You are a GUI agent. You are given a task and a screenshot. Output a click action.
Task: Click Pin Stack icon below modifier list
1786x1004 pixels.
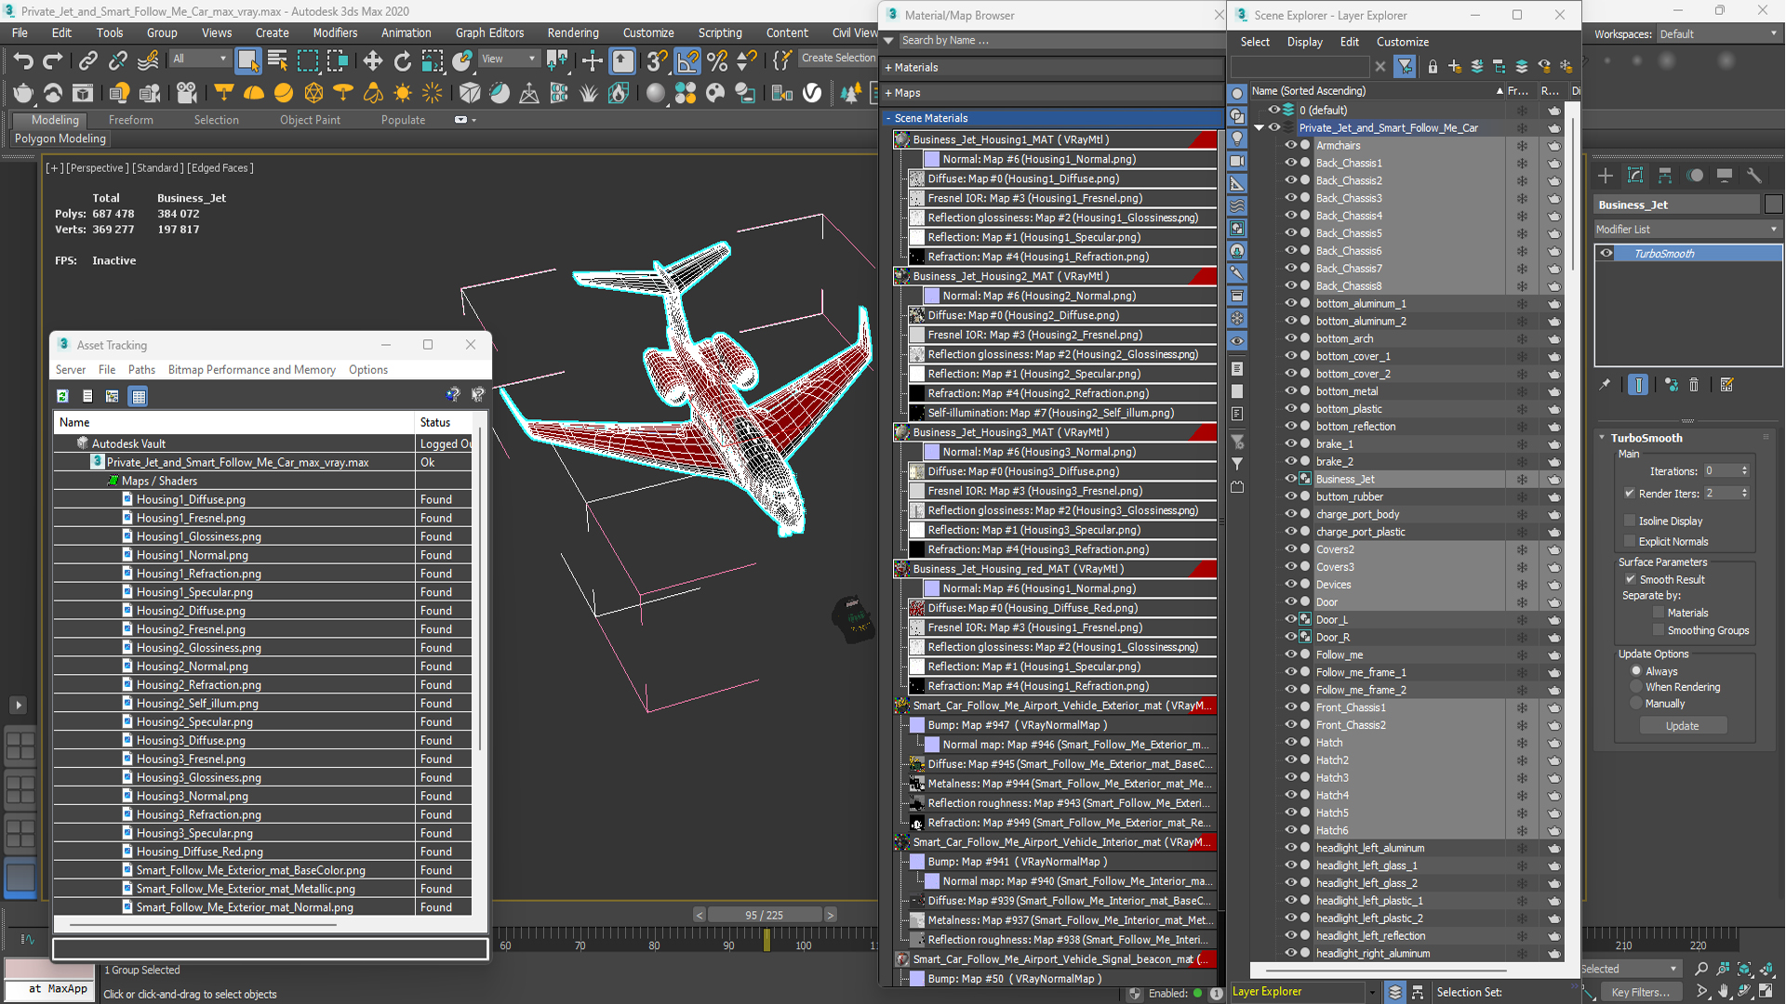(x=1605, y=385)
